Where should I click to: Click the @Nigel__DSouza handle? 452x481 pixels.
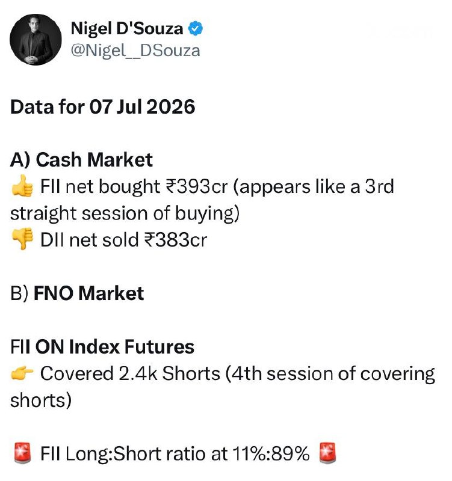(135, 51)
